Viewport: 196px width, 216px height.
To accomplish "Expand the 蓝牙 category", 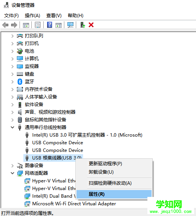I will (x=12, y=82).
